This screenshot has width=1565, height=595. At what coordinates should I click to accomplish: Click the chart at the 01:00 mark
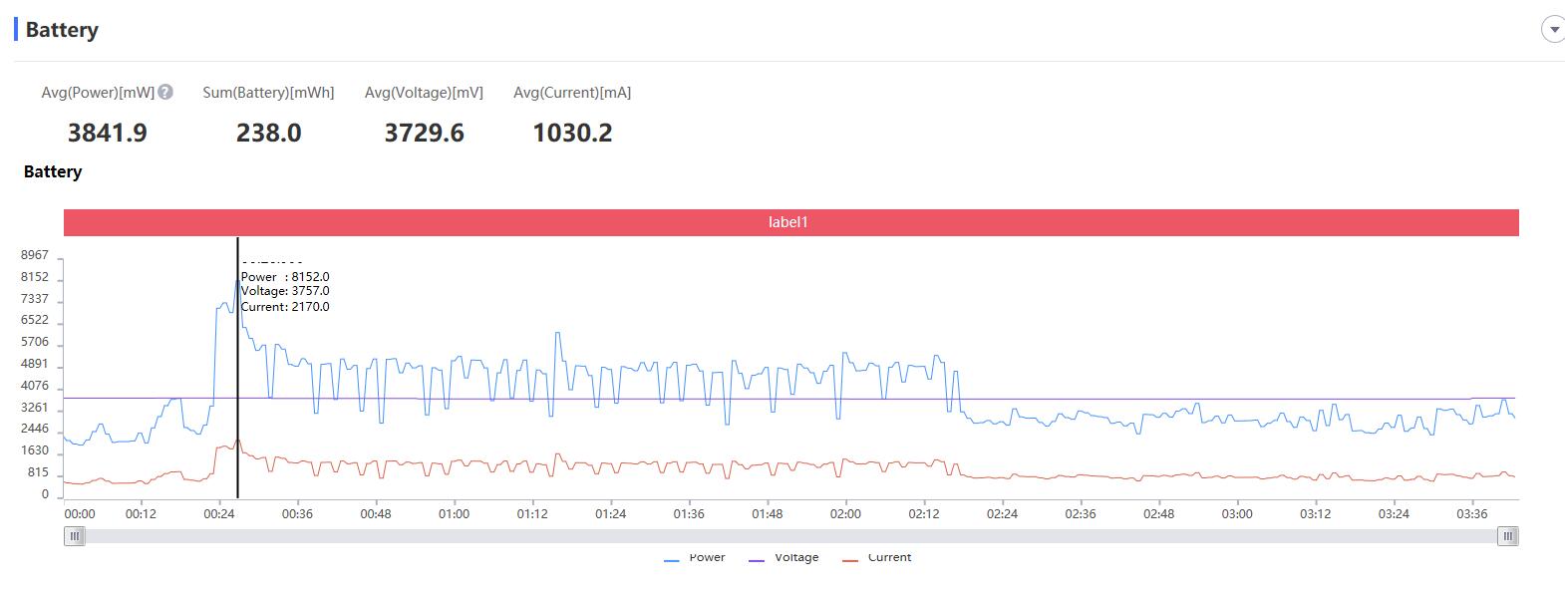point(454,379)
